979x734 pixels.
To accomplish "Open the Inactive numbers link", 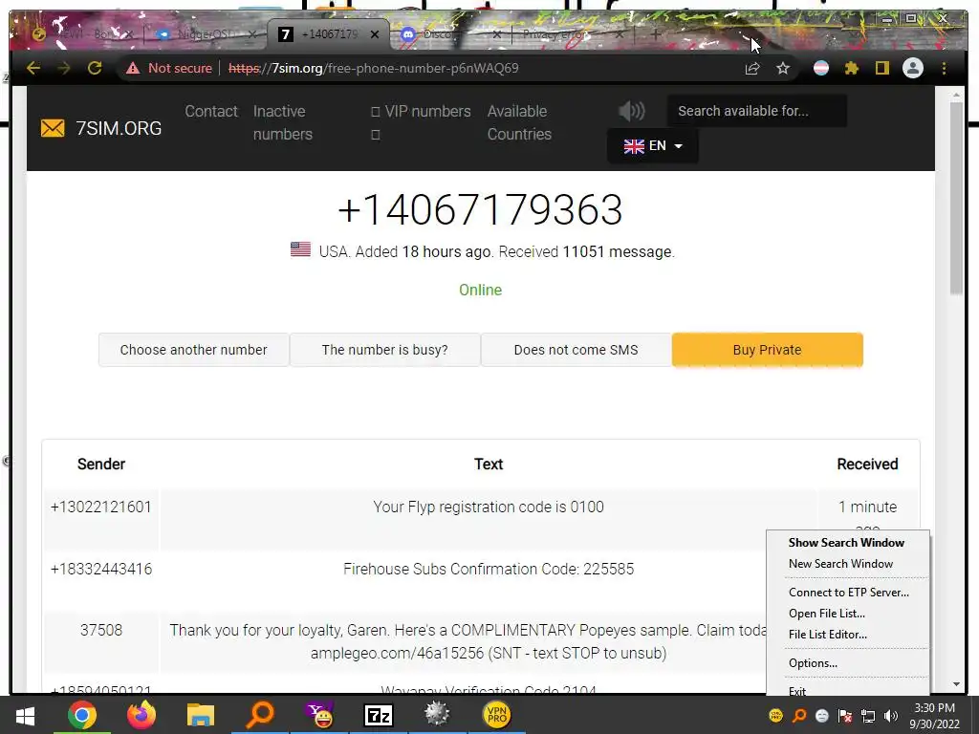I will click(282, 123).
